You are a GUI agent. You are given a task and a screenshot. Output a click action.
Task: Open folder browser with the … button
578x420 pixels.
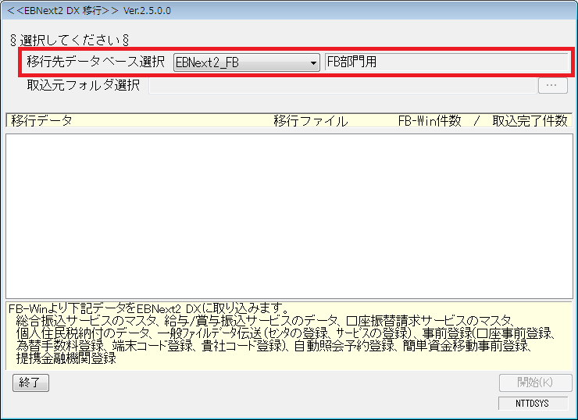(x=552, y=85)
